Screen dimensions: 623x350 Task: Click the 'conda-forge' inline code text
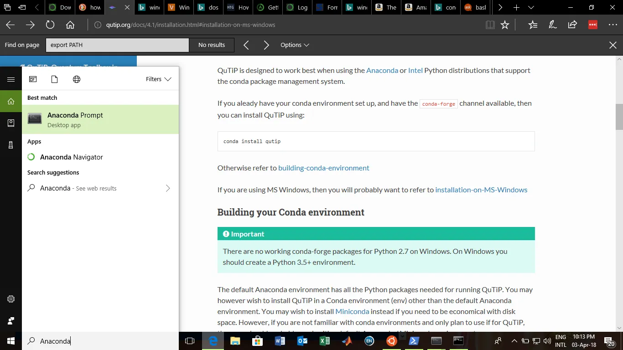tap(439, 104)
